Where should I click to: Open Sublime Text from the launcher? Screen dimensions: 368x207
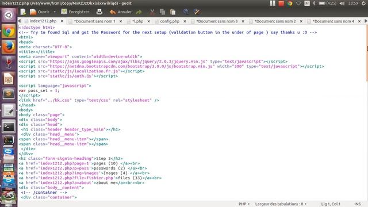(9, 94)
